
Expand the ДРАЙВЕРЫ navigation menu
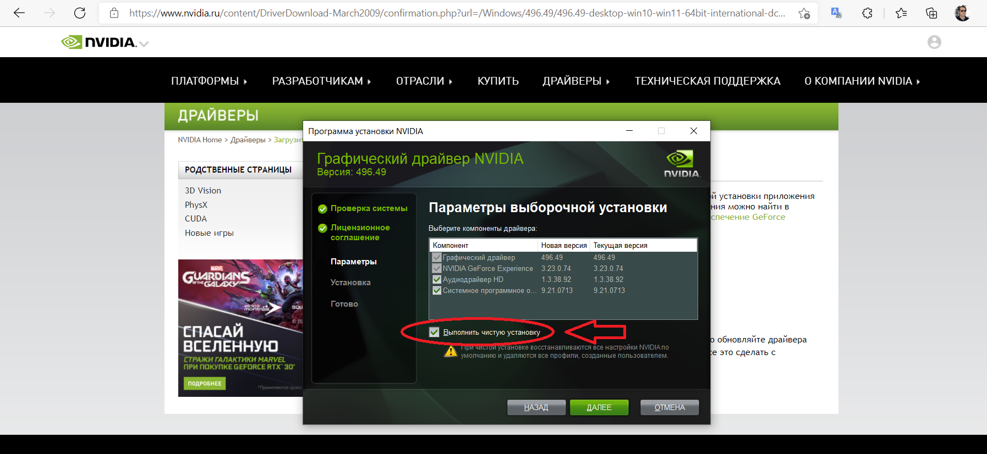(x=576, y=81)
